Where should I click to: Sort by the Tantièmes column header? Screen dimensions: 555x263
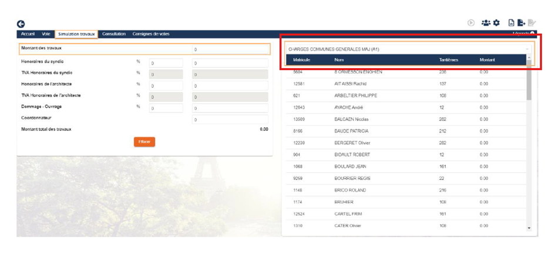pos(449,60)
